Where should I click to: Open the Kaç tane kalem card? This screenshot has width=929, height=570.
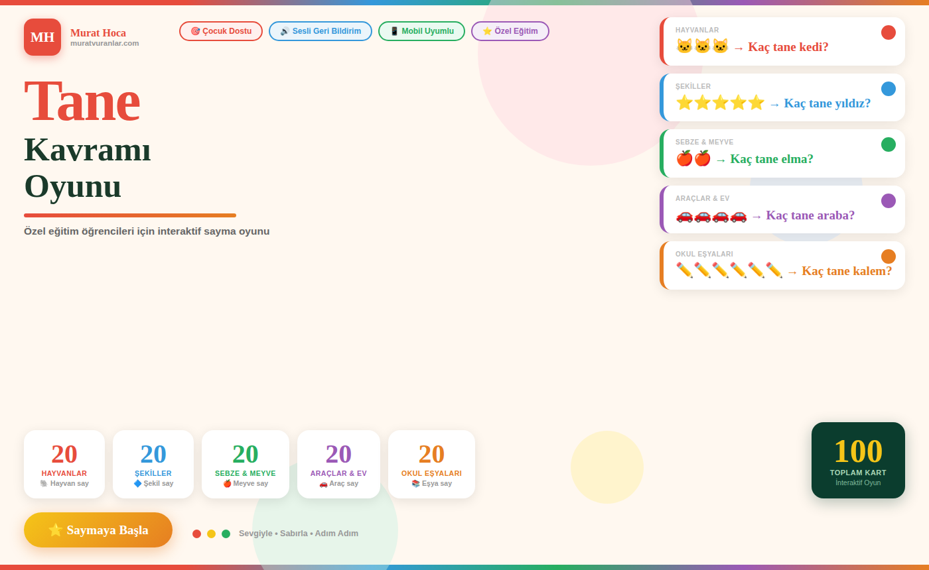782,265
